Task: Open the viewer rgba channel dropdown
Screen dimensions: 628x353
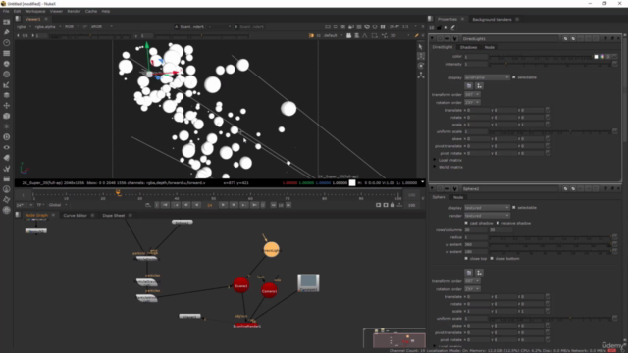Action: click(x=24, y=26)
